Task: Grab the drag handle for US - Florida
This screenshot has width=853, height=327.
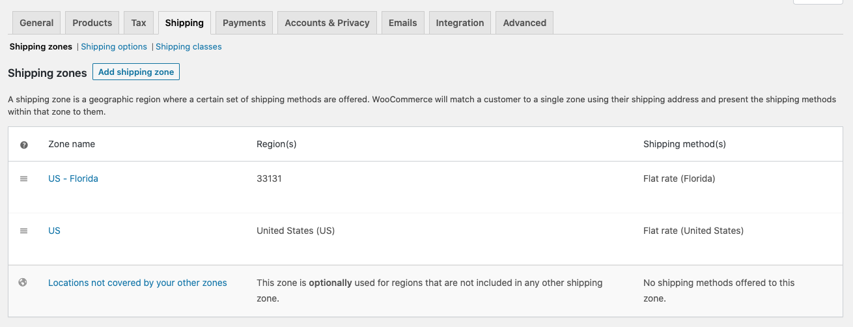Action: coord(24,178)
